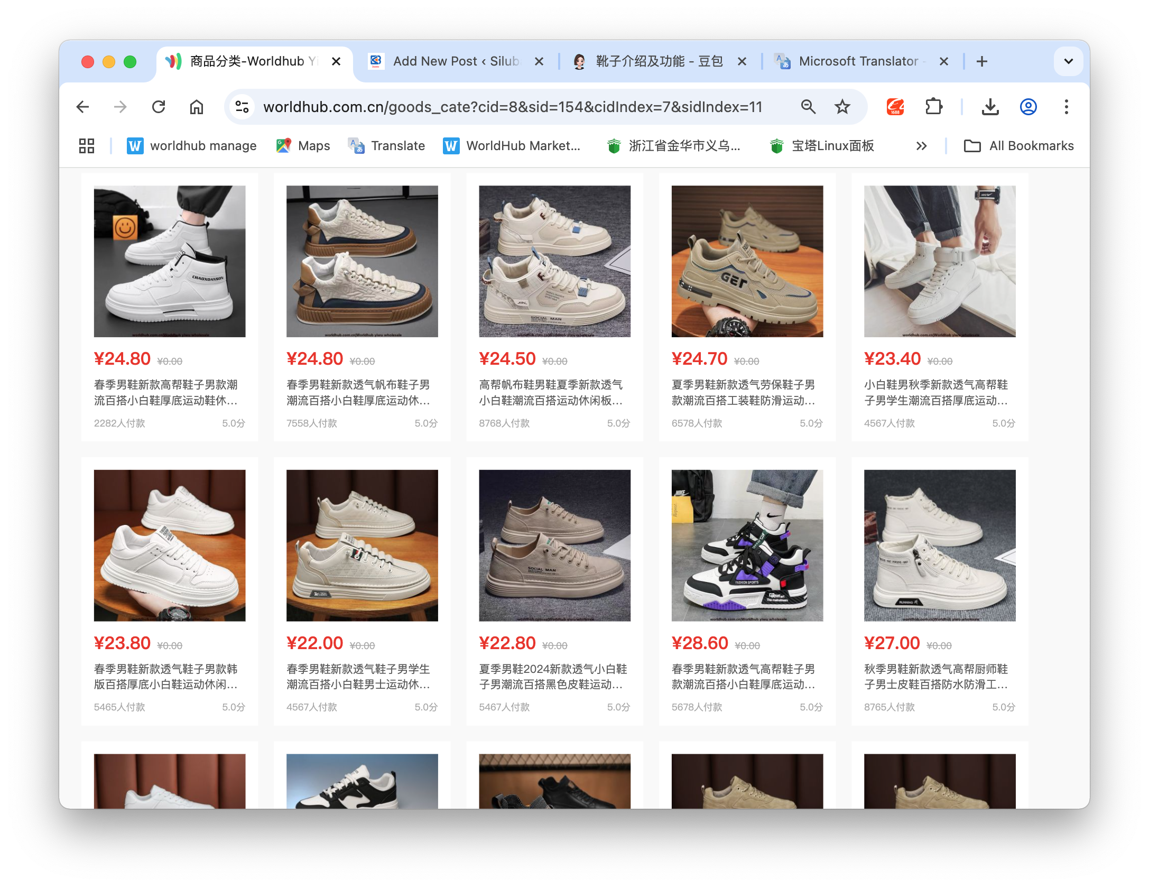
Task: Open a new tab with plus button
Action: [981, 61]
